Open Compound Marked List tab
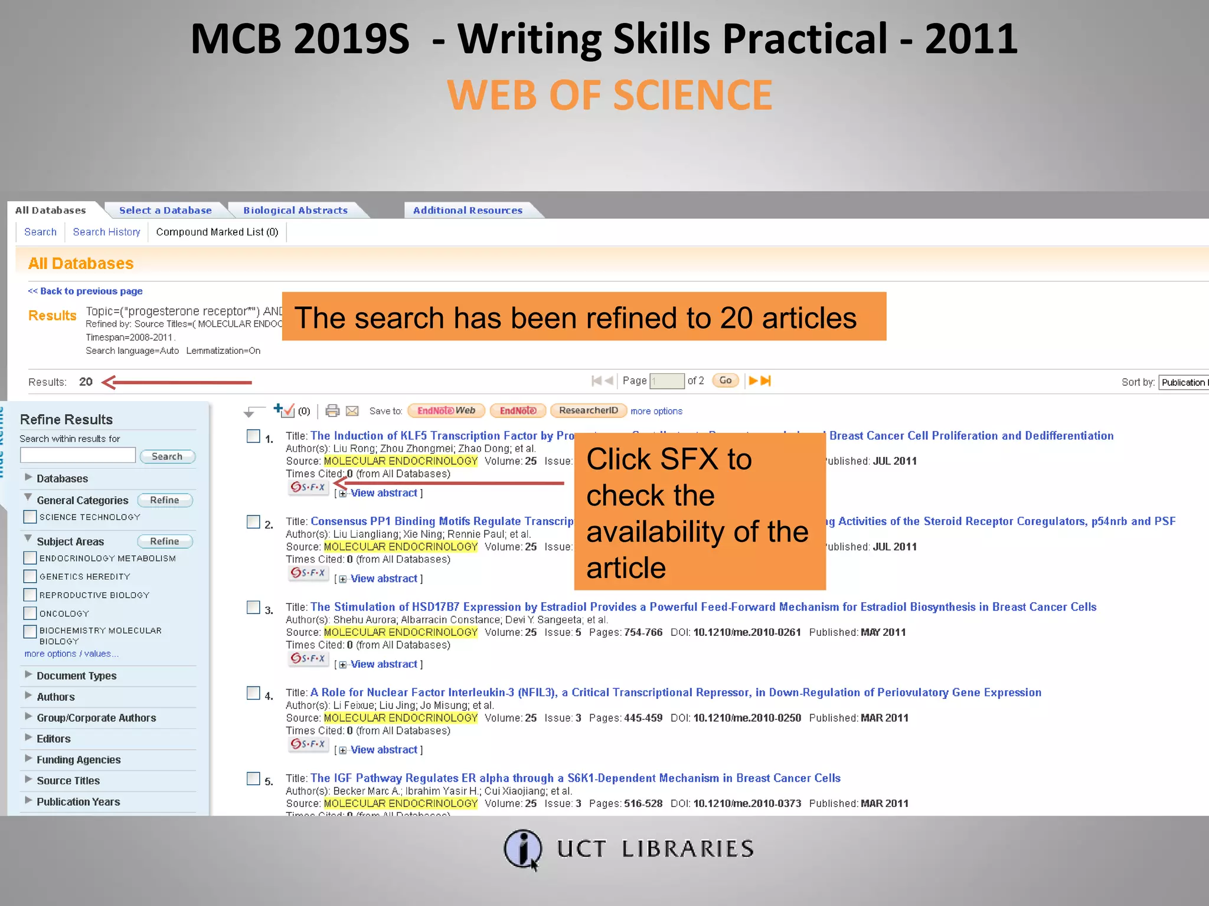 [x=217, y=232]
